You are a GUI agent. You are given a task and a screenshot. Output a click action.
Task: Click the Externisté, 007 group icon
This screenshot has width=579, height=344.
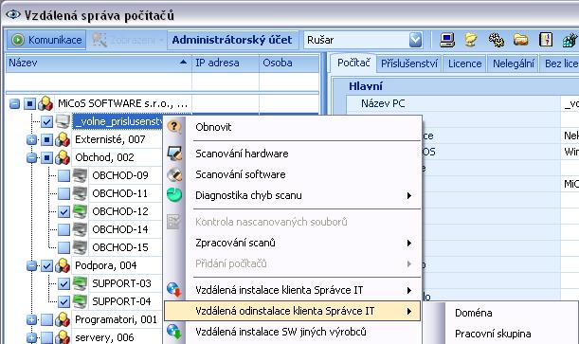coord(63,139)
